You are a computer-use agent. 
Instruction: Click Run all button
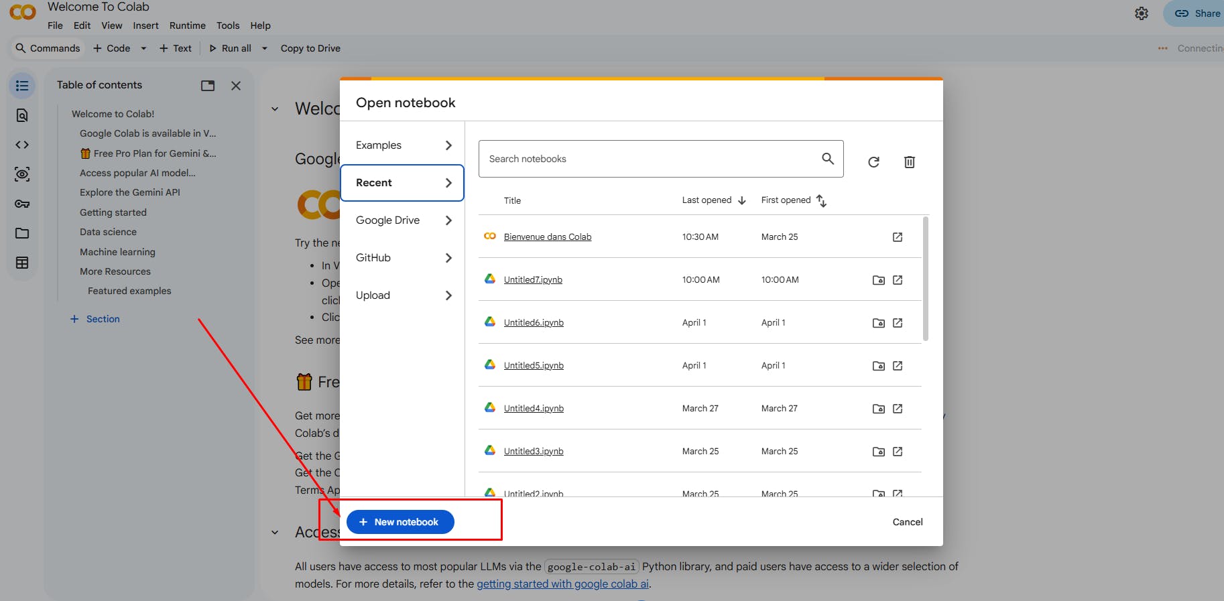pos(231,48)
